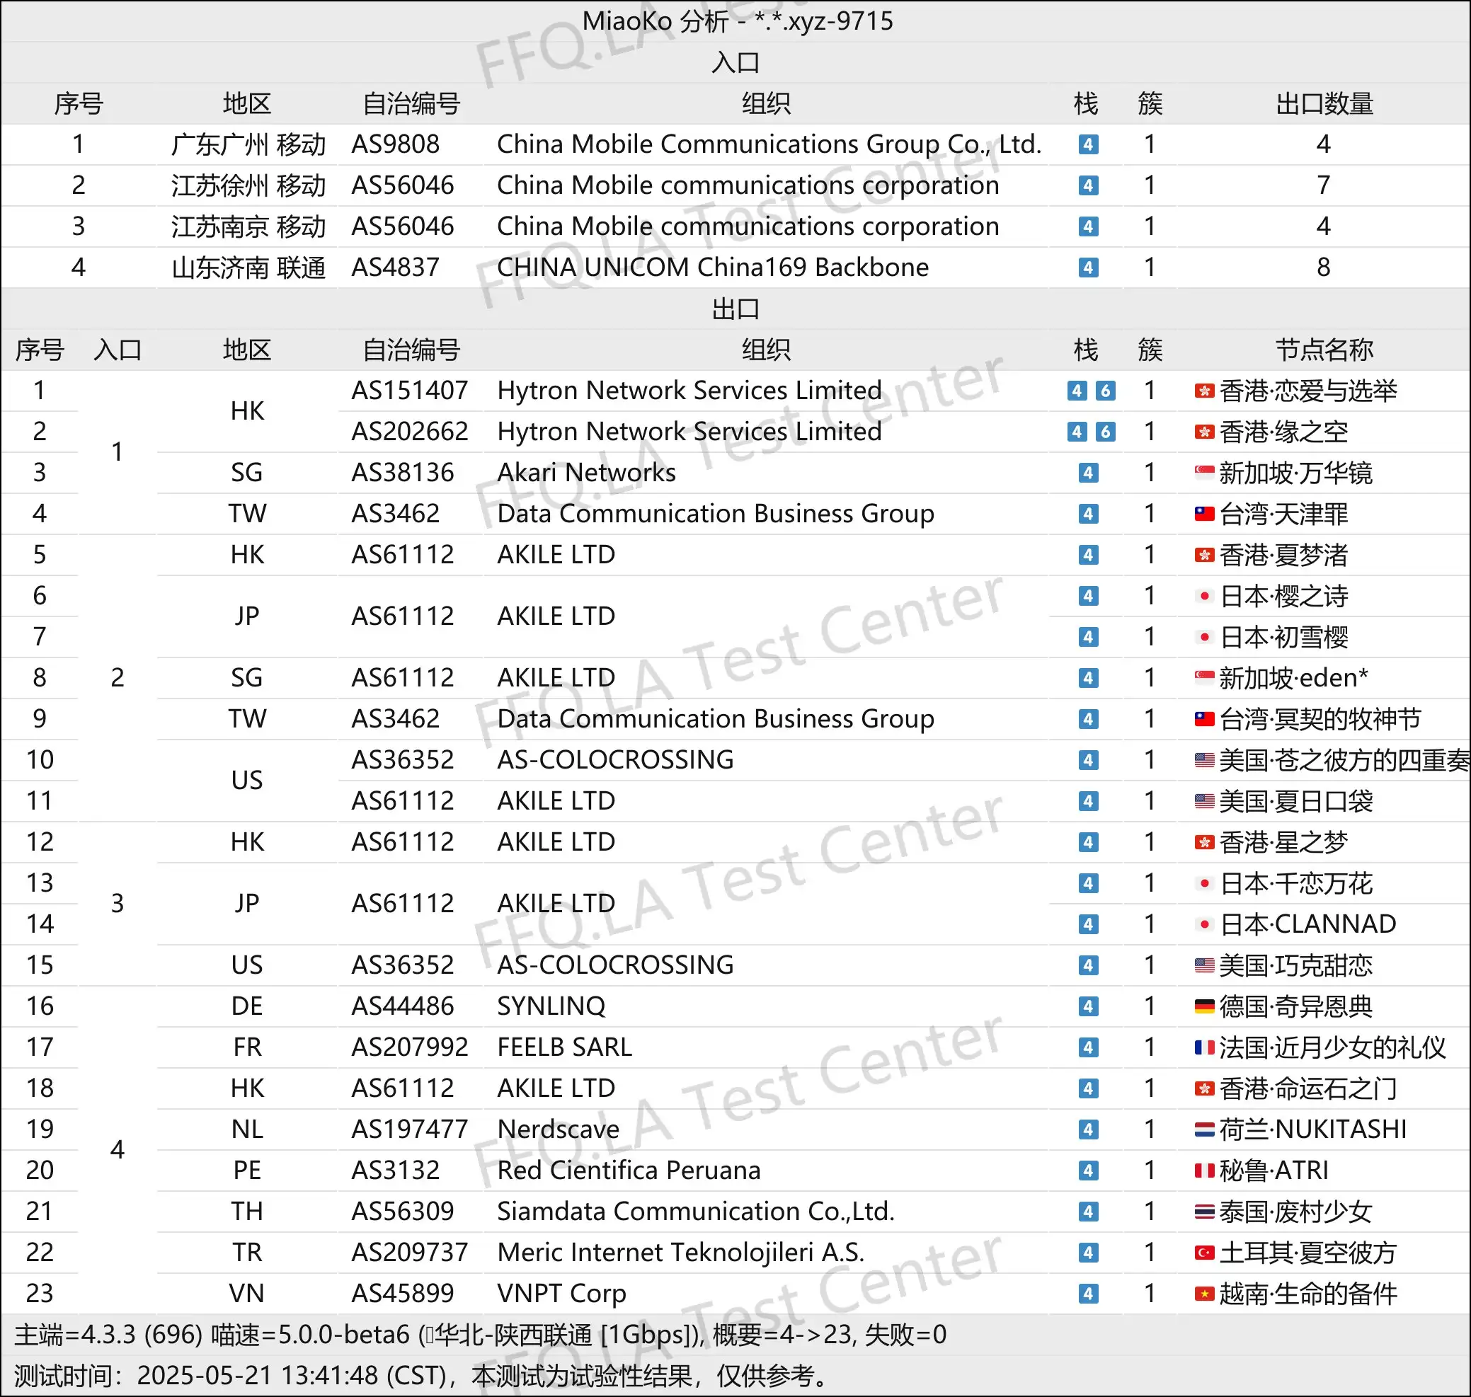
Task: Click the IPv4 badge in the AS4837 row
Action: pyautogui.click(x=1088, y=268)
